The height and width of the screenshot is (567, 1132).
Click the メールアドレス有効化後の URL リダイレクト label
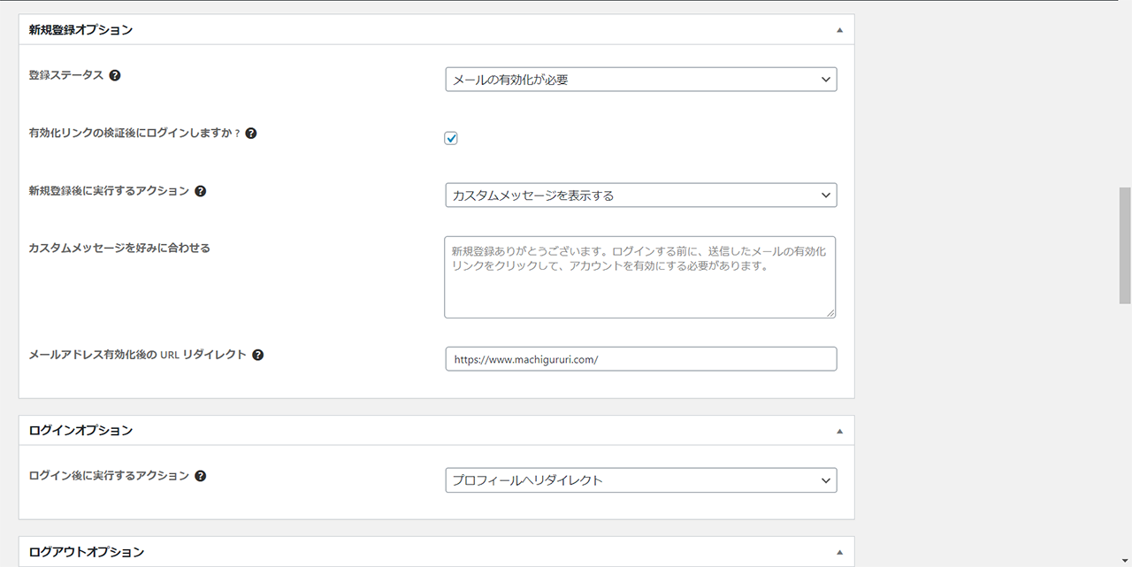click(x=138, y=355)
